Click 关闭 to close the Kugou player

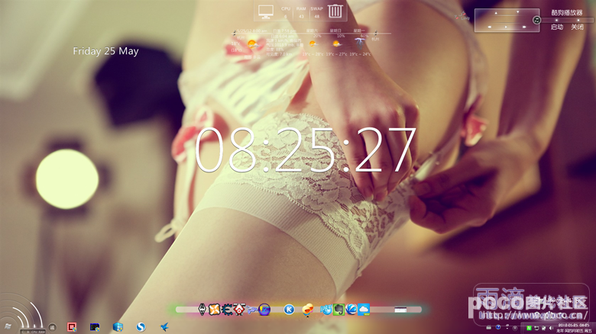(x=577, y=27)
